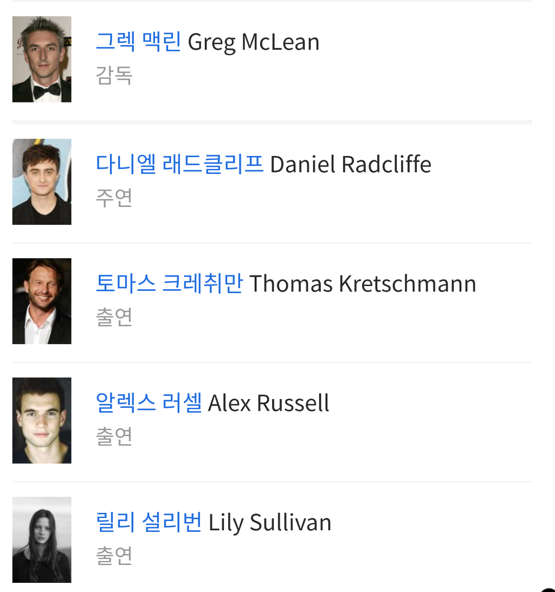Viewport: 555px width, 592px height.
Task: Select the English name Alex Russell
Action: (269, 403)
